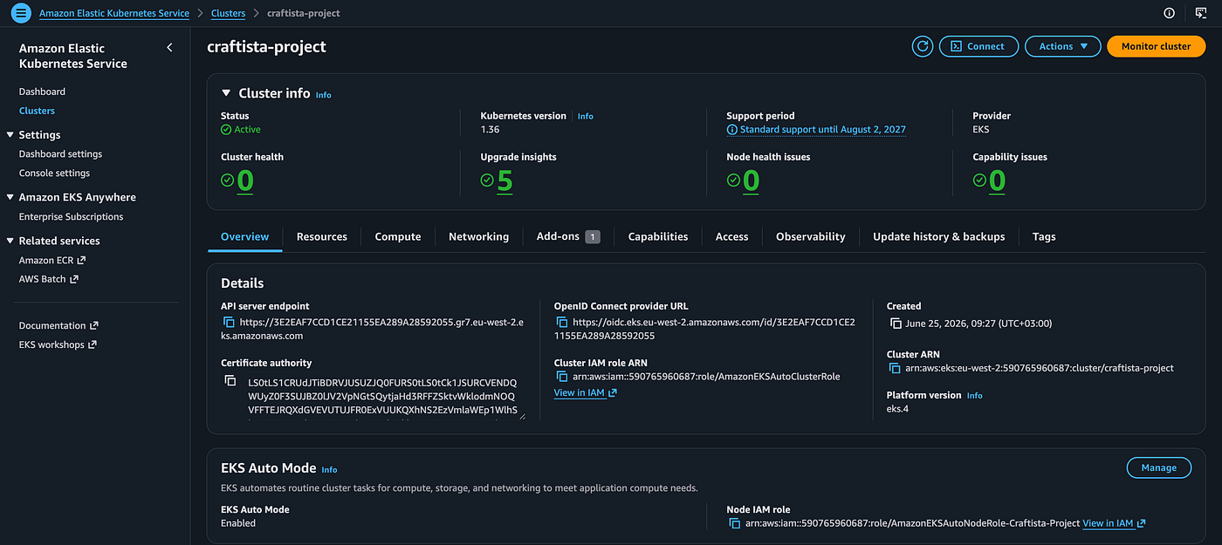This screenshot has width=1222, height=545.
Task: Open the Tags tab
Action: [x=1044, y=236]
